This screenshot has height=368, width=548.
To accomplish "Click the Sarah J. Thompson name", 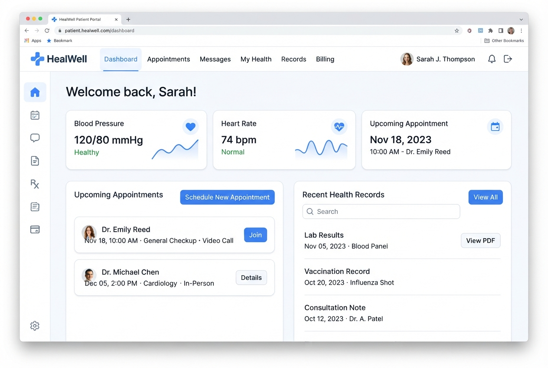I will click(446, 59).
